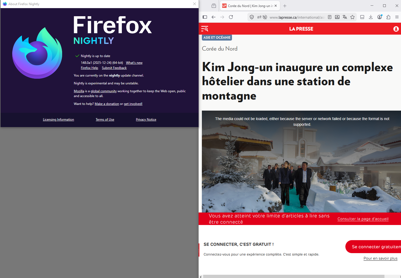Viewport: 401px width, 278px height.
Task: Click the Firefox wordmark in About dialog
Action: pyautogui.click(x=113, y=25)
